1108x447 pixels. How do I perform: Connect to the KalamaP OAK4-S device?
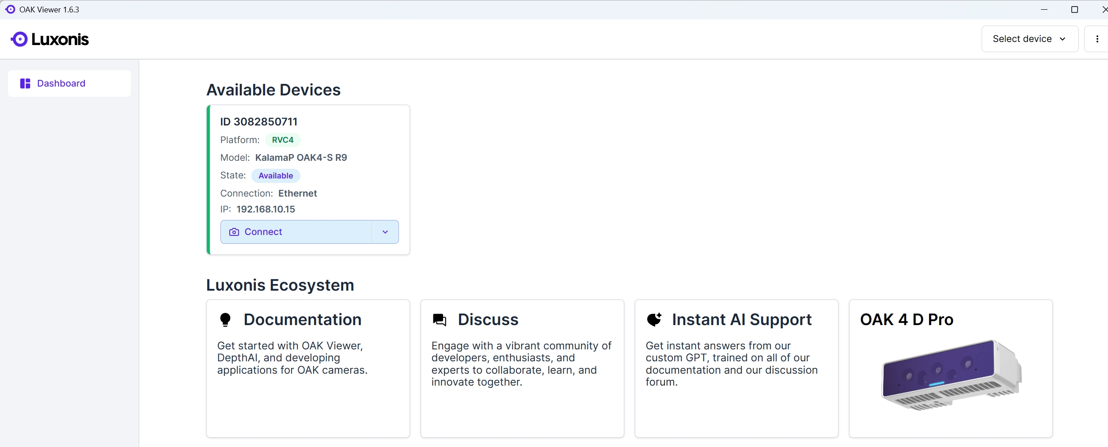[x=296, y=232]
